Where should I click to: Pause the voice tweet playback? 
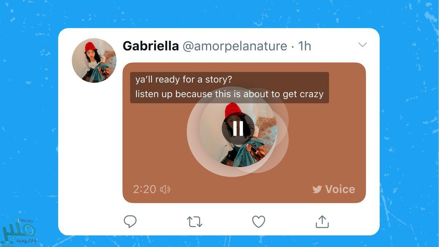click(238, 128)
